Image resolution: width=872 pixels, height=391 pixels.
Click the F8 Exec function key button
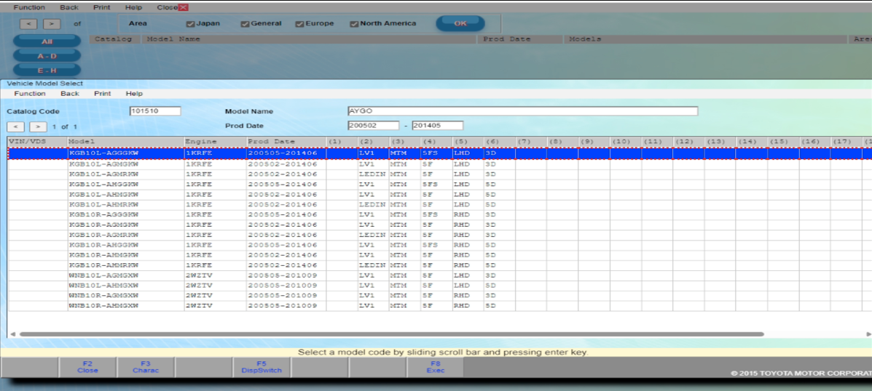436,367
